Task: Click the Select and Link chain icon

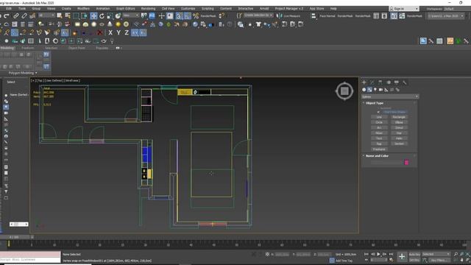Action: pos(16,16)
